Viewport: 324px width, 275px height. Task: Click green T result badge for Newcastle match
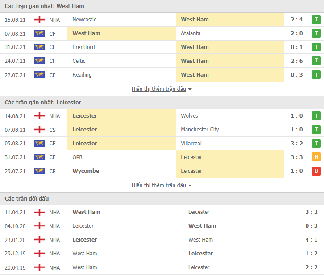pos(316,20)
